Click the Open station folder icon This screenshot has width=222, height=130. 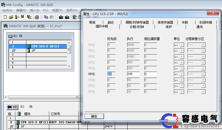coord(11,17)
